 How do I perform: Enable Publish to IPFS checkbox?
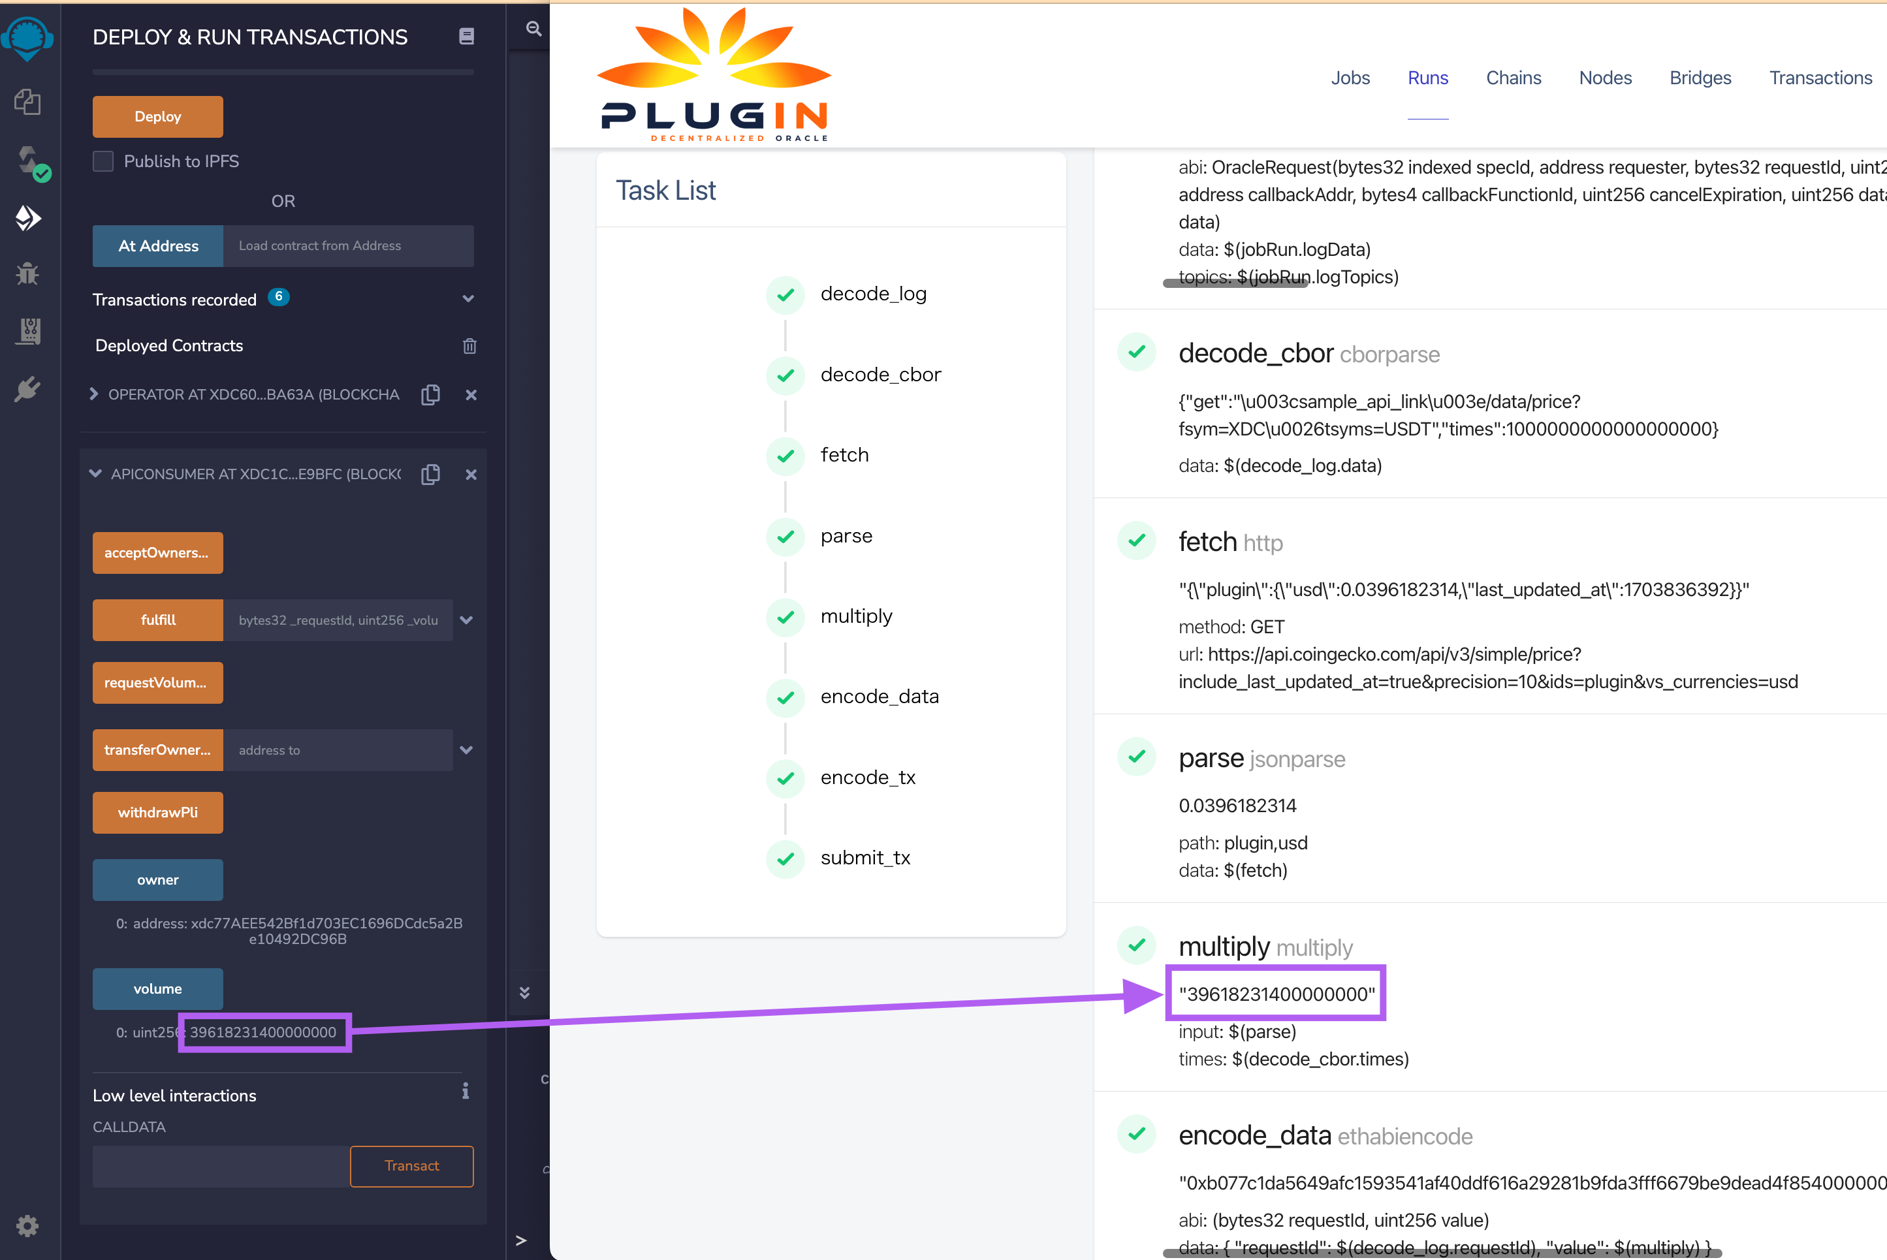tap(103, 161)
